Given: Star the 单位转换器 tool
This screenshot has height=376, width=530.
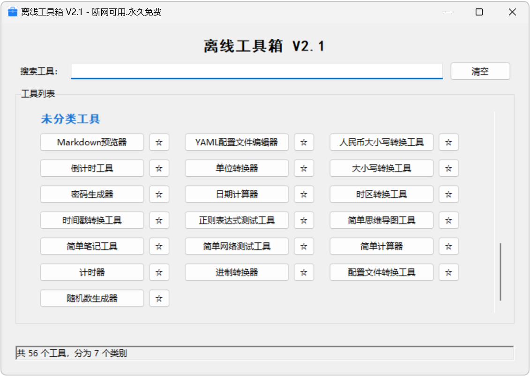Looking at the screenshot, I should [x=304, y=168].
